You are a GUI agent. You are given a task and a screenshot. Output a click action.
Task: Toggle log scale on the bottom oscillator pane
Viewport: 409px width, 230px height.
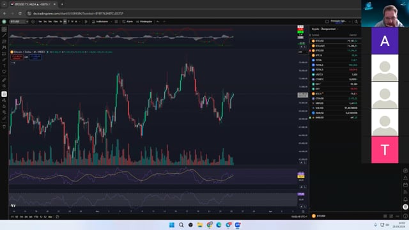click(x=305, y=206)
